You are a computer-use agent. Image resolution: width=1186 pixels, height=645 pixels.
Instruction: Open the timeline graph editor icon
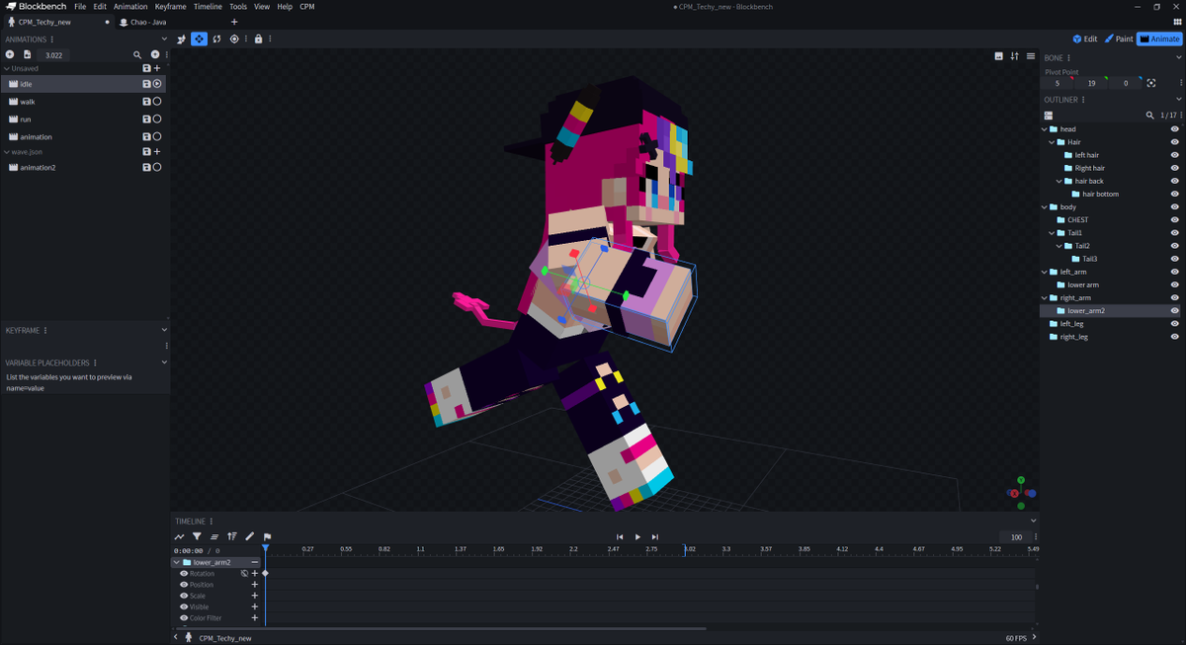180,536
